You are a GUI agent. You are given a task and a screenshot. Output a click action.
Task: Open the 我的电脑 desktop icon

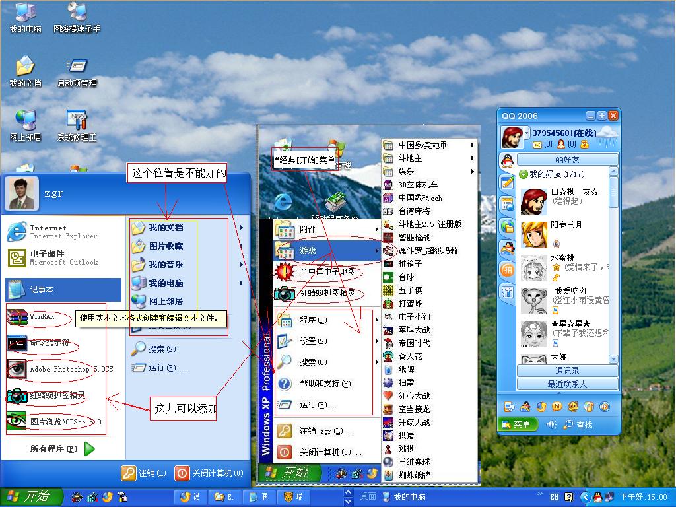[x=25, y=18]
